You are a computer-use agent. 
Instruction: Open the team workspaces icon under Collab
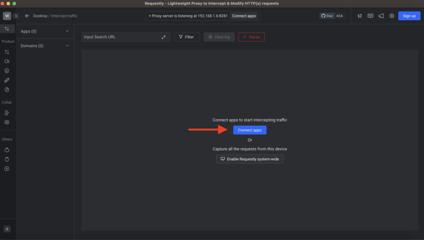click(7, 122)
